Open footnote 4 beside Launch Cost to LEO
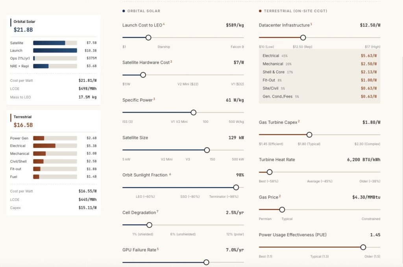The height and width of the screenshot is (267, 403). tap(164, 24)
